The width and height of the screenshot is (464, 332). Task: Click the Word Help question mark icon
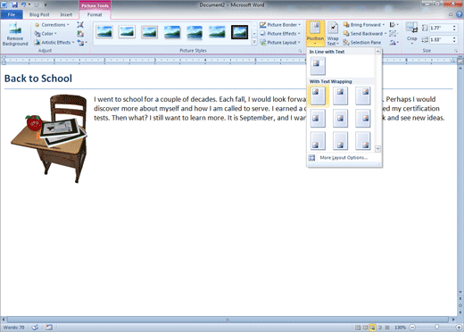click(x=460, y=14)
